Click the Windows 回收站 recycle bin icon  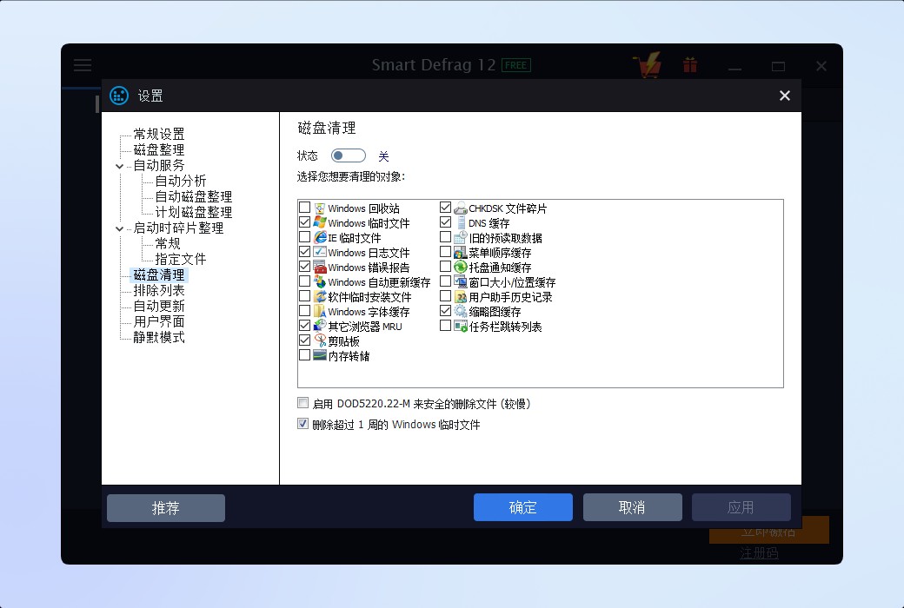[x=320, y=208]
